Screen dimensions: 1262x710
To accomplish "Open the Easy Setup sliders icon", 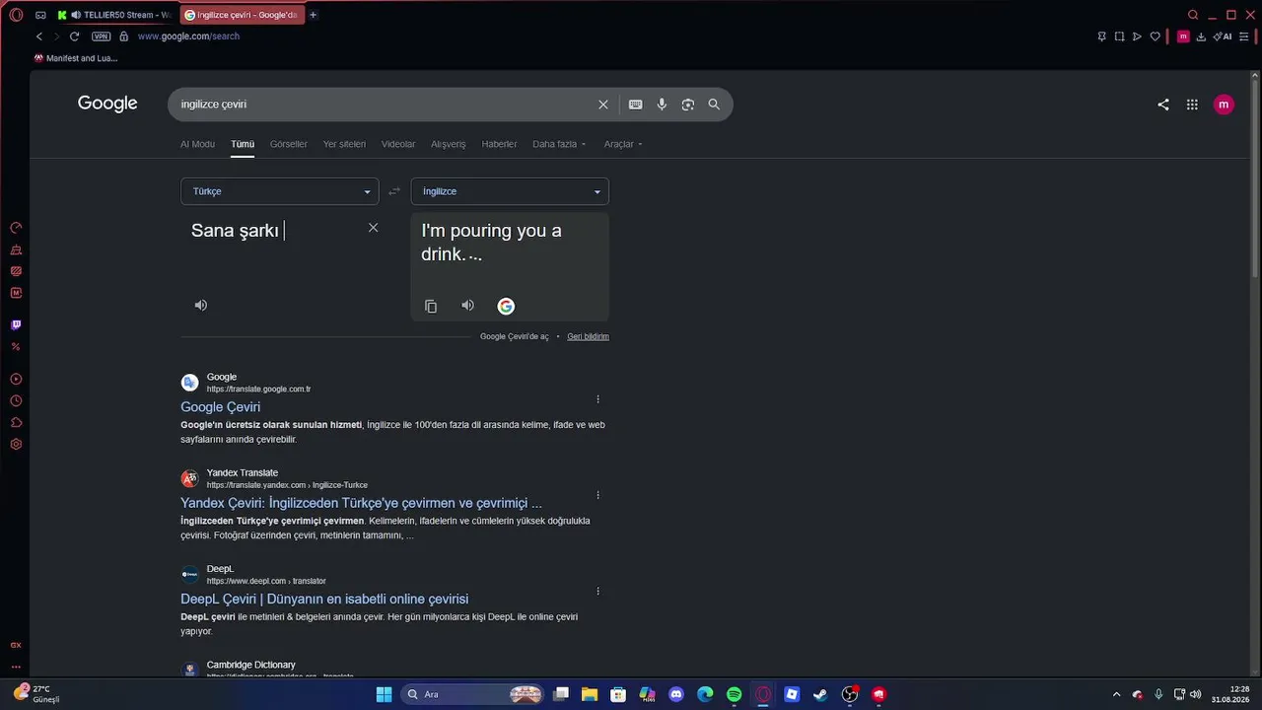I will (x=1244, y=36).
